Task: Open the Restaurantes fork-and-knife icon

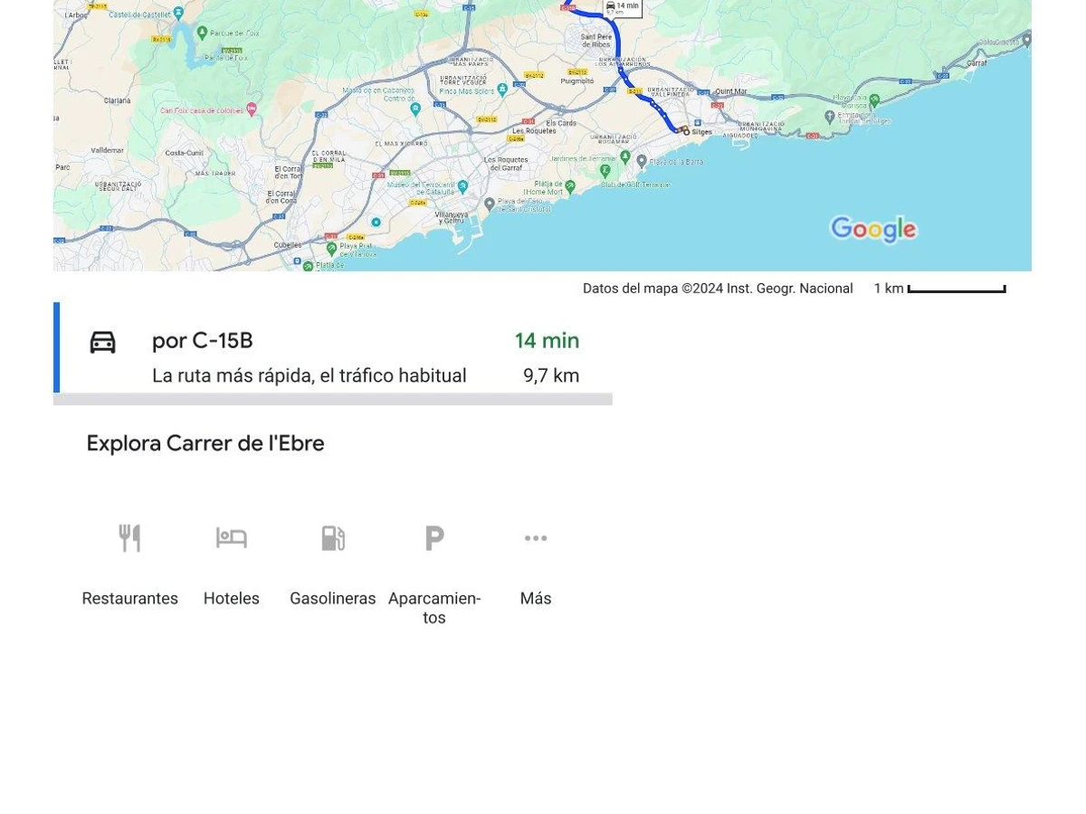Action: [129, 538]
